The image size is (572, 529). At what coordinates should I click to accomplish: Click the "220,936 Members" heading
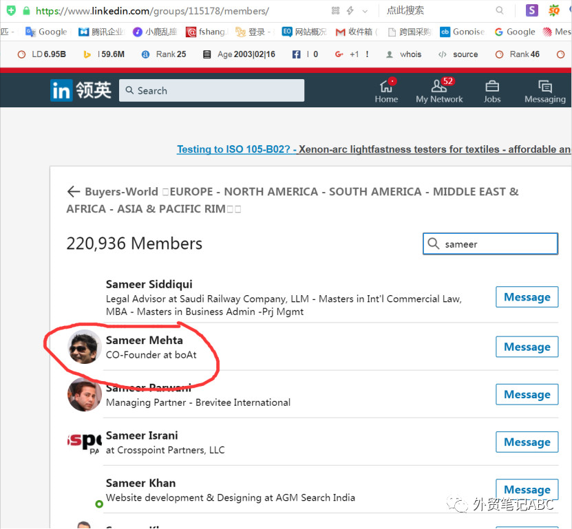[x=134, y=244]
